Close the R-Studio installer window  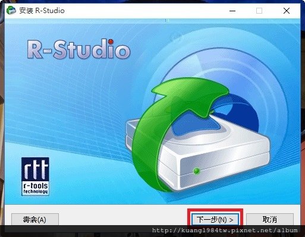pos(287,11)
